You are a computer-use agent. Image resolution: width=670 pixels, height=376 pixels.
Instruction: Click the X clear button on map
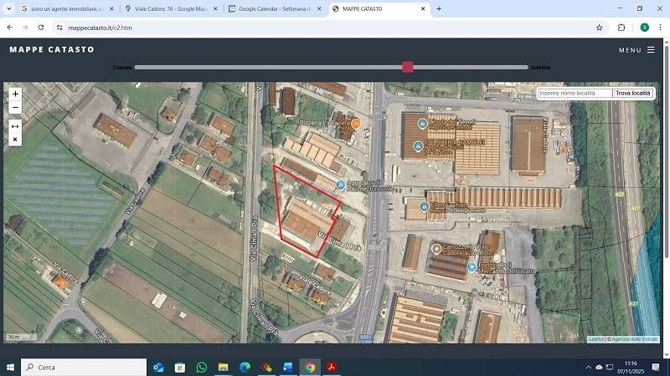(15, 140)
